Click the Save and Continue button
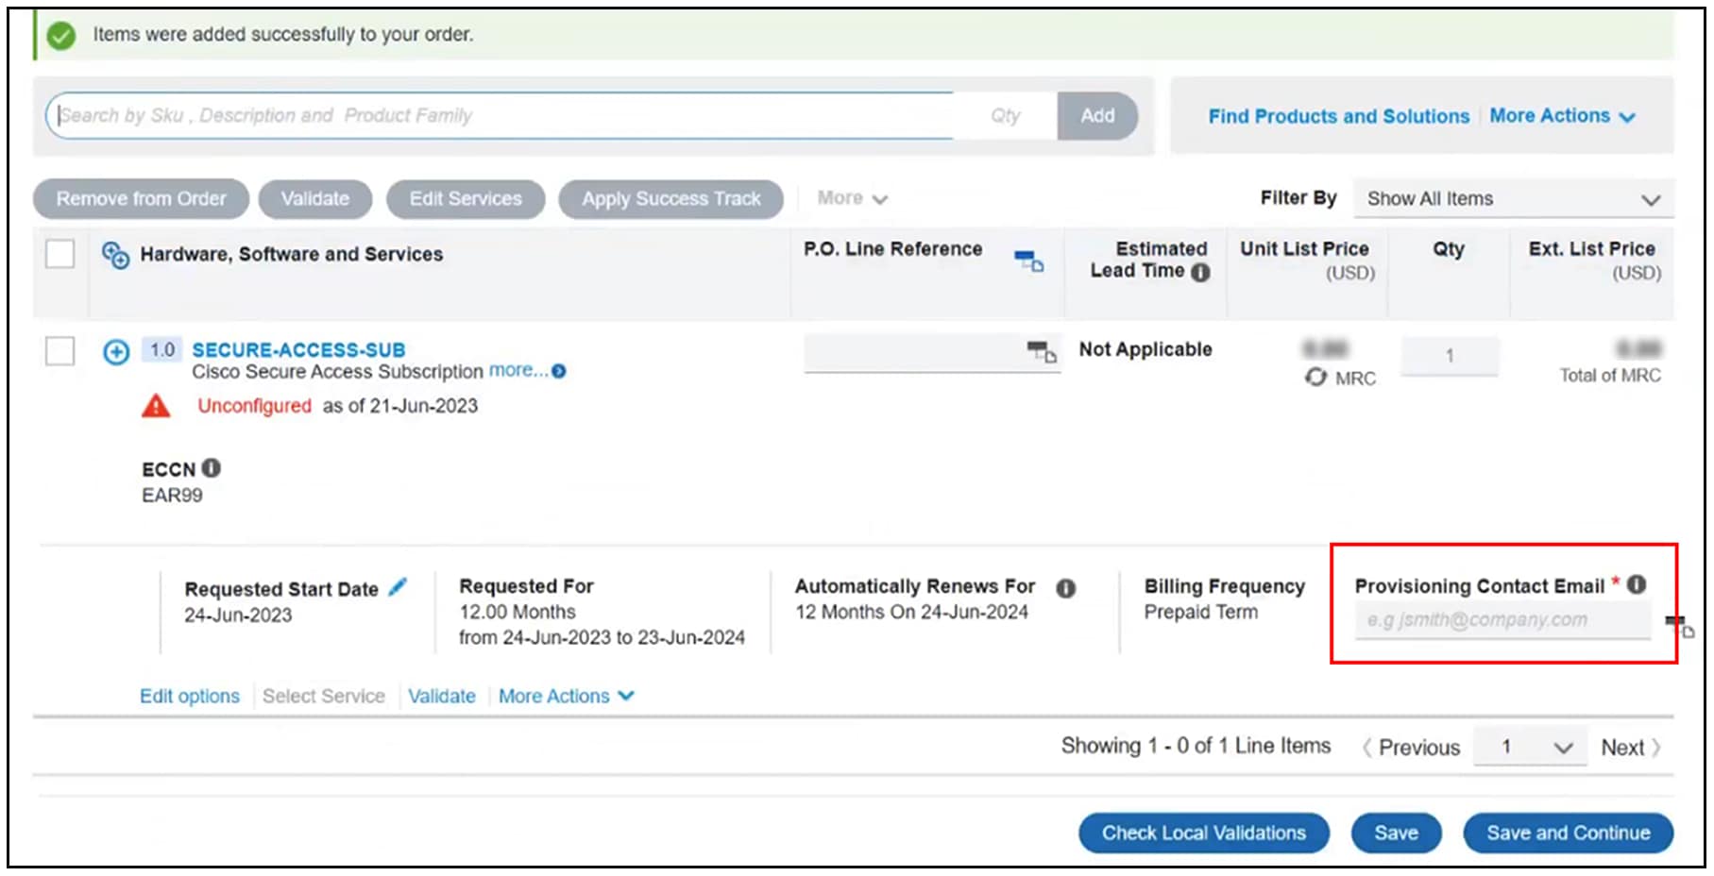The image size is (1714, 876). tap(1568, 834)
